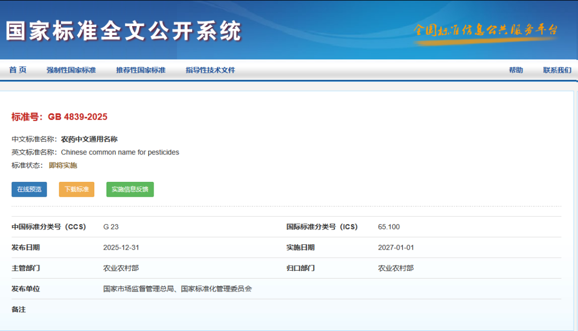Image resolution: width=578 pixels, height=331 pixels.
Task: Click the 中文标准名称 label
Action: pyautogui.click(x=34, y=139)
